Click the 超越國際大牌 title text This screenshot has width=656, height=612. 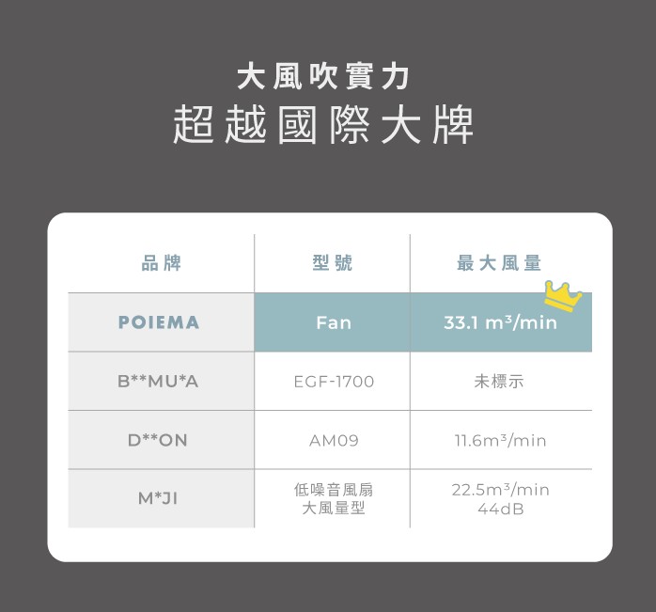coord(323,127)
